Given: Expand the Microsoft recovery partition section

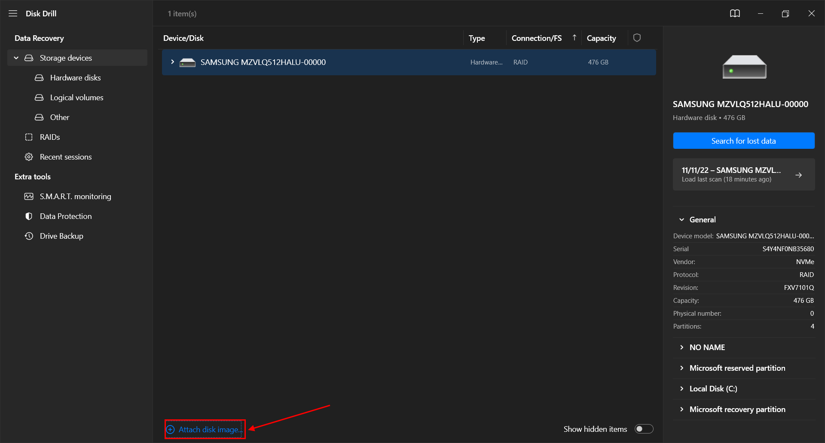Looking at the screenshot, I should [x=681, y=409].
